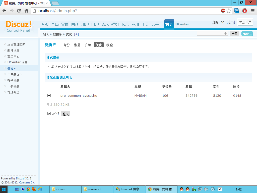Viewport: 257px width, 193px height.
Task: Click the browser forward arrow
Action: pyautogui.click(x=12, y=11)
